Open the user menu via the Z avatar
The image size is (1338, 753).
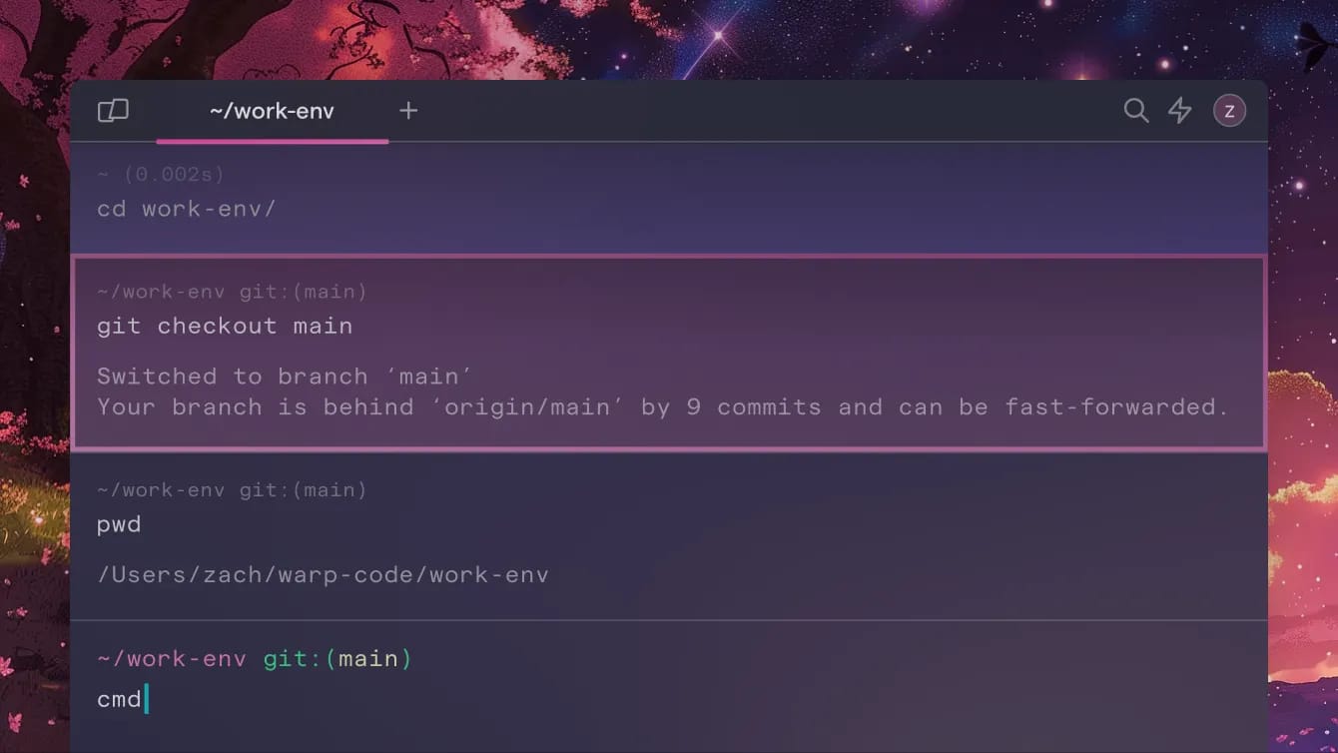click(x=1229, y=110)
